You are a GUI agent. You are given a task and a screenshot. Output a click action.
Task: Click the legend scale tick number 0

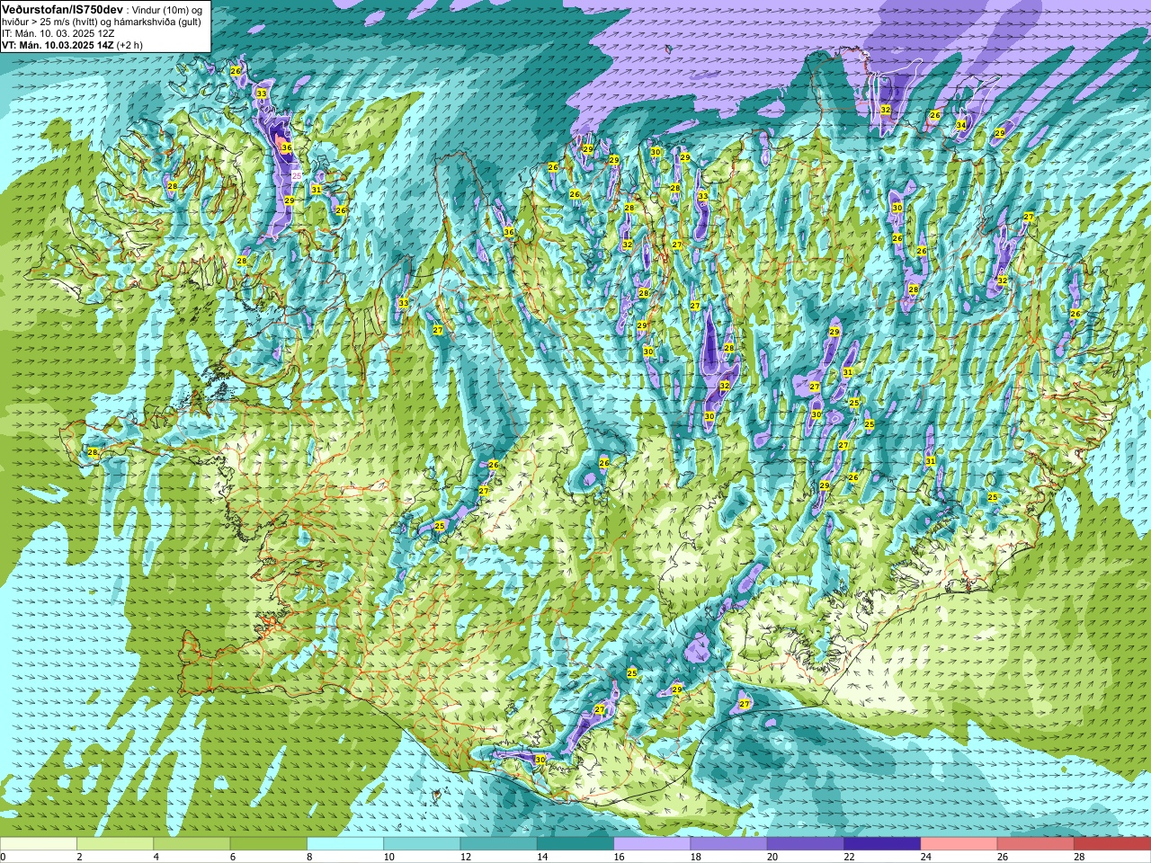(x=3, y=857)
